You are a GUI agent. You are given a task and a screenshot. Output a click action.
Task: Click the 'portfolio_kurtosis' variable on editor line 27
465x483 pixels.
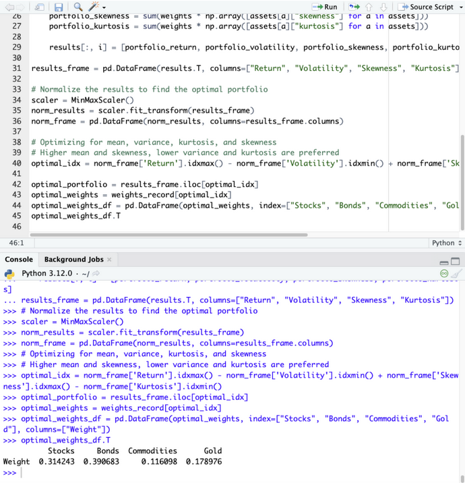89,26
